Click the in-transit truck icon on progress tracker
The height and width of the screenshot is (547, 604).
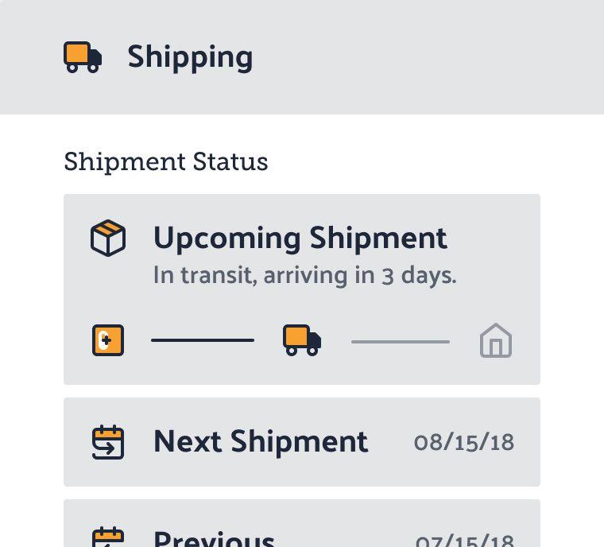(x=302, y=340)
